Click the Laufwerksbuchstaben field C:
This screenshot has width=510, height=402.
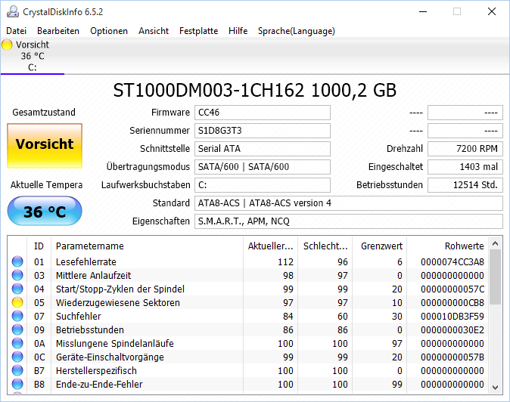click(x=263, y=185)
